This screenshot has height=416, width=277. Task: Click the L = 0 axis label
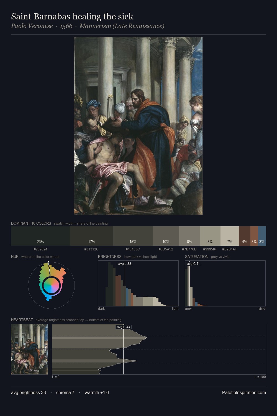pos(56,377)
